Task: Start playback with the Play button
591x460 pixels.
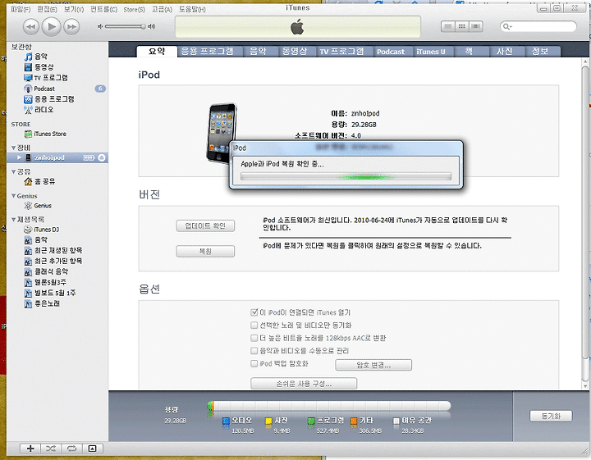Action: pos(51,27)
